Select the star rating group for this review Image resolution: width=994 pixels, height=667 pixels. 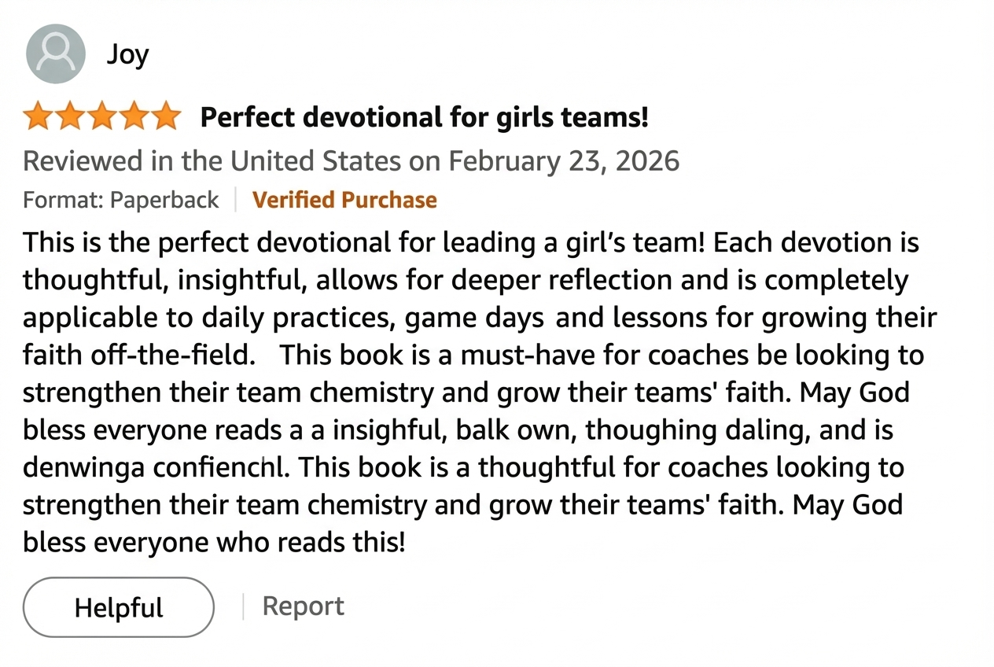[102, 116]
